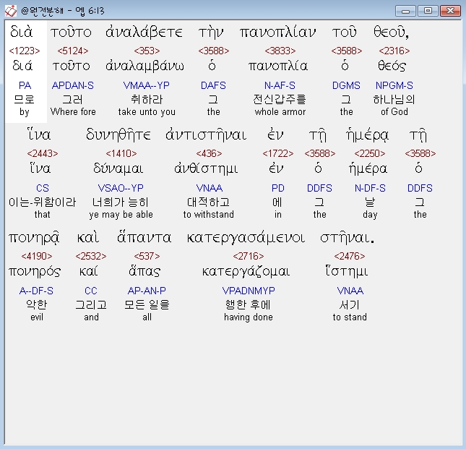Select the Greek word ἀντιστῆναι
The image size is (466, 449).
(x=206, y=134)
